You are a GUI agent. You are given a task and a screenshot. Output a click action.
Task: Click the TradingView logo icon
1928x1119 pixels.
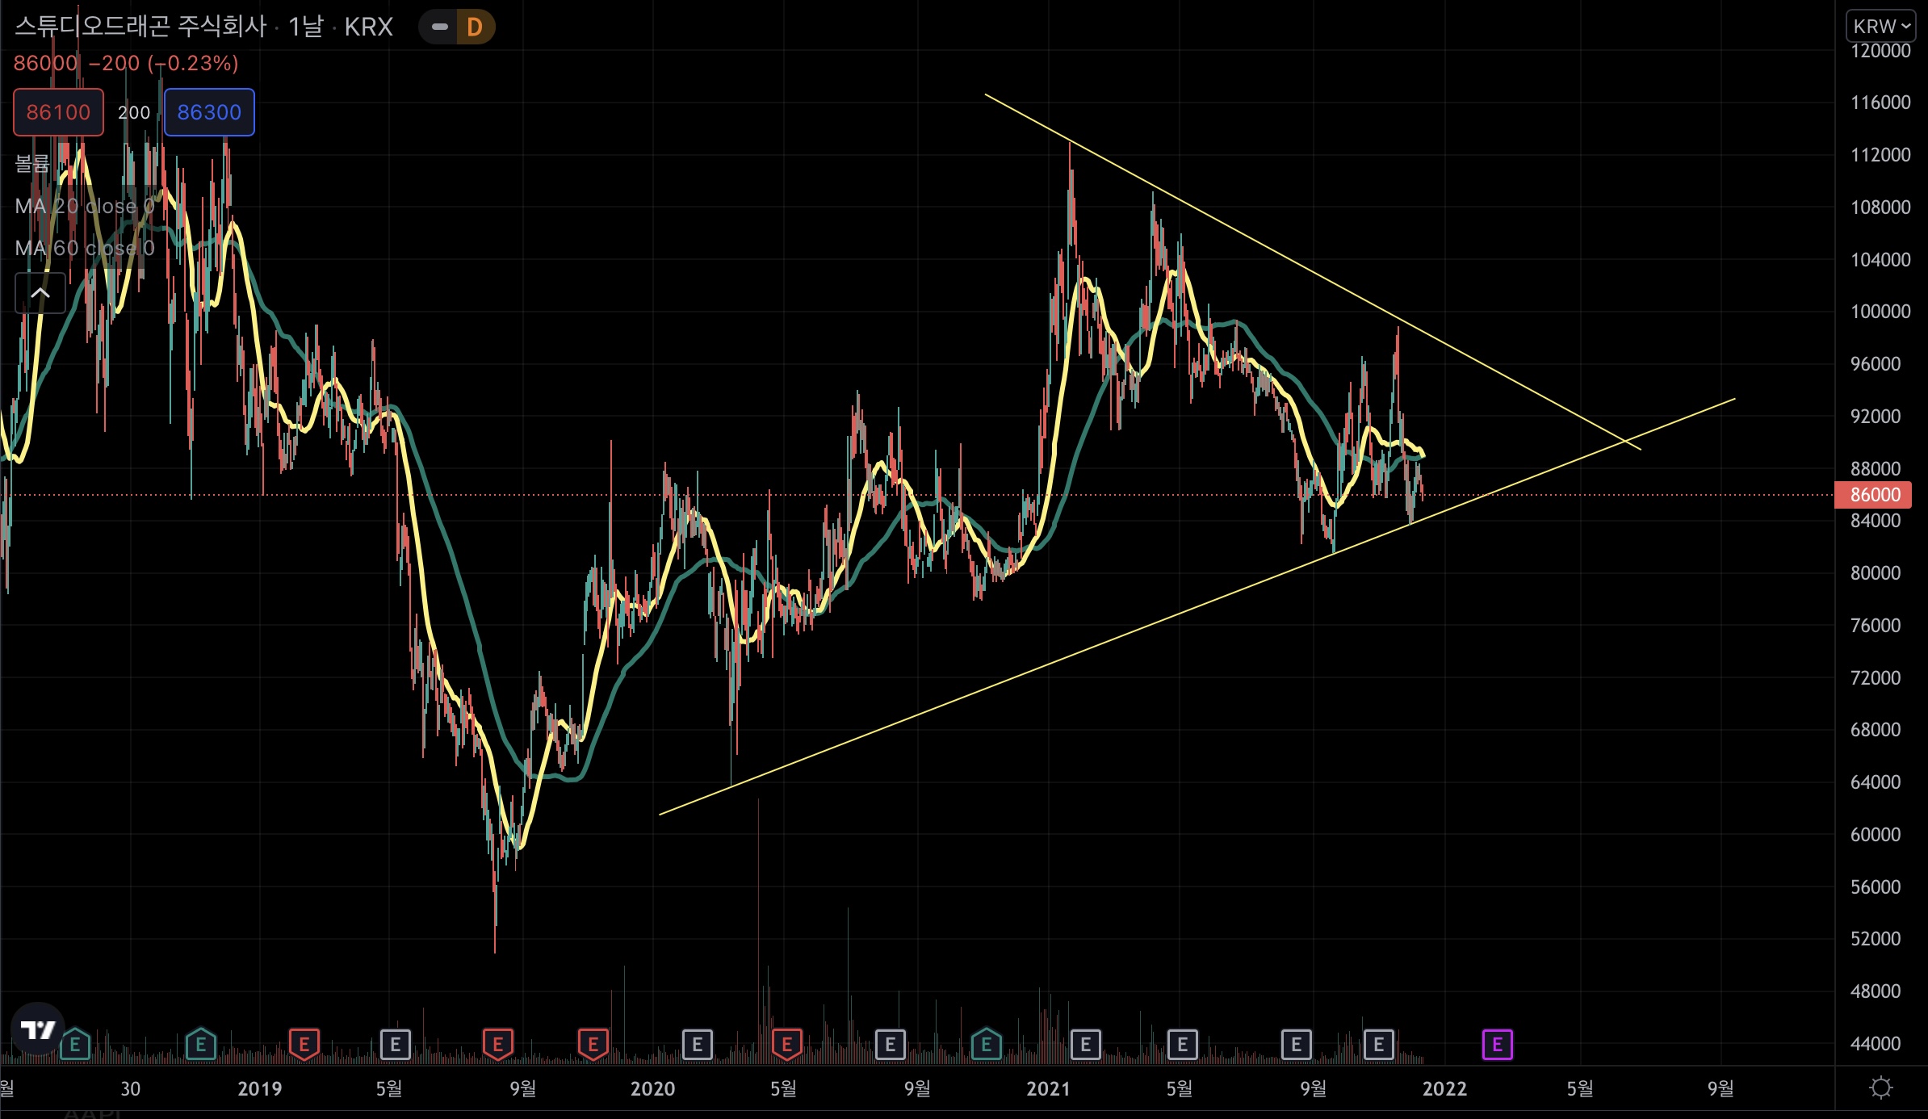click(x=37, y=1029)
